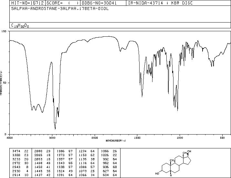Select peak value 3474 in the table

16,151
